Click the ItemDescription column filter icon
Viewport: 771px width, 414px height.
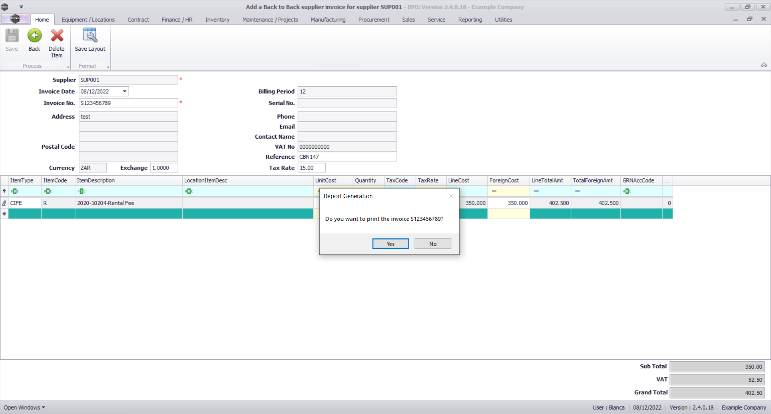coord(82,191)
